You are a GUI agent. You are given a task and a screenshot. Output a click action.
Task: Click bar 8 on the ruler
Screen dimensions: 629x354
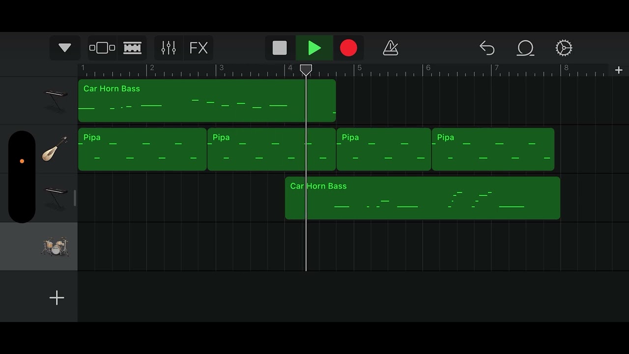[566, 68]
